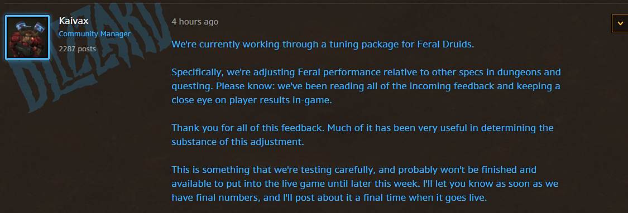
Task: Click the word 'Specifically' starting second paragraph
Action: coord(198,73)
